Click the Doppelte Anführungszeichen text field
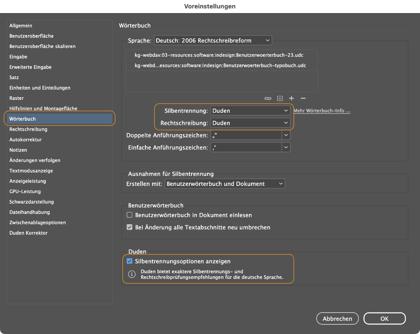420x334 pixels. pyautogui.click(x=246, y=135)
